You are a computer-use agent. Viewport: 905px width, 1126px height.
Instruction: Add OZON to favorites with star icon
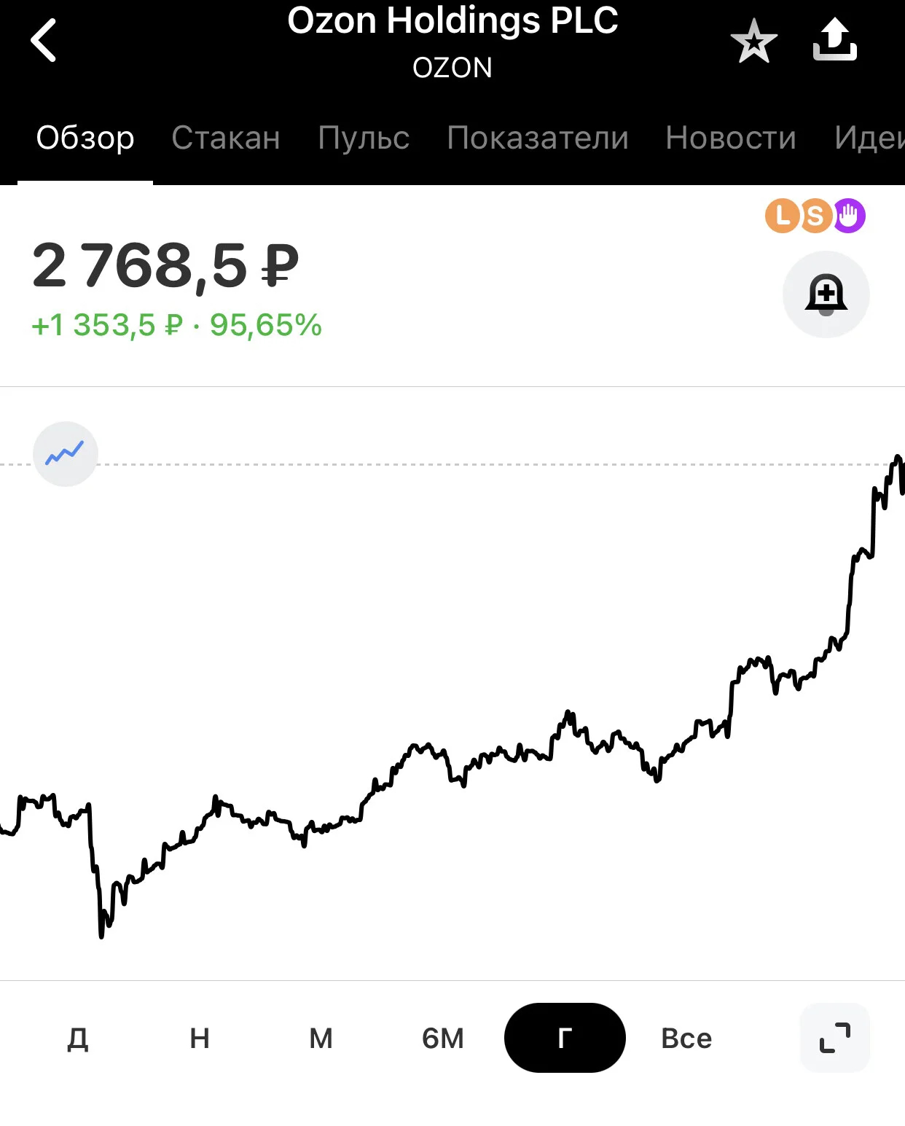tap(753, 41)
